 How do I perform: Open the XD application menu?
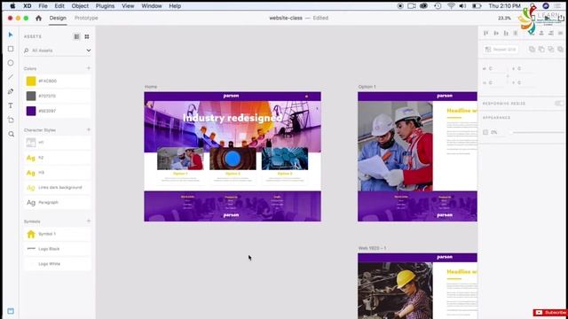pos(28,6)
